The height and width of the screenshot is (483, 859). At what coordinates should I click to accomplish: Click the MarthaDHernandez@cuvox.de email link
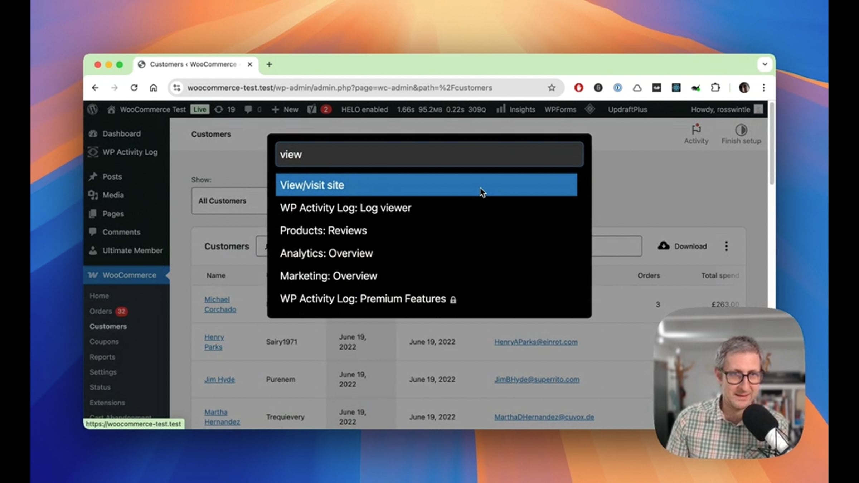[544, 417]
